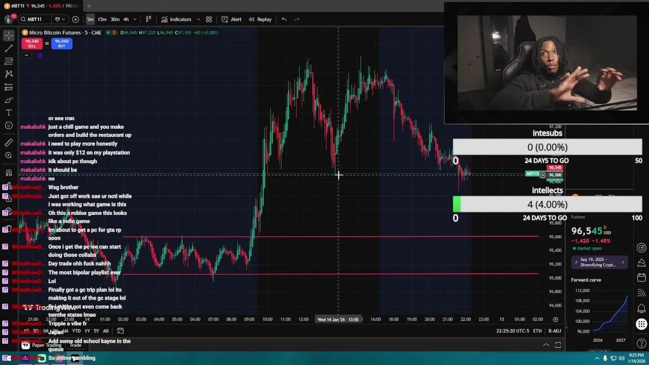Screen dimensions: 649x365
Task: Open a new browser tab
Action: 89,6
